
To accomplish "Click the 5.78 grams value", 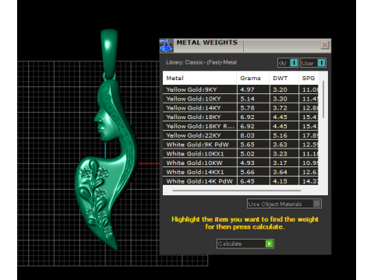I will 247,108.
